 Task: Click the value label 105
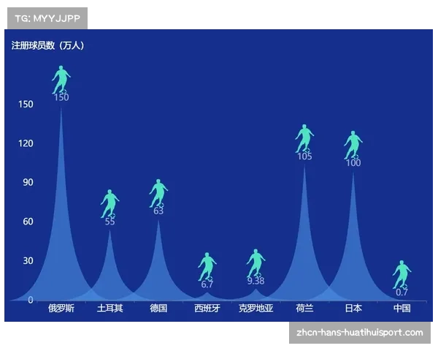[x=304, y=156]
